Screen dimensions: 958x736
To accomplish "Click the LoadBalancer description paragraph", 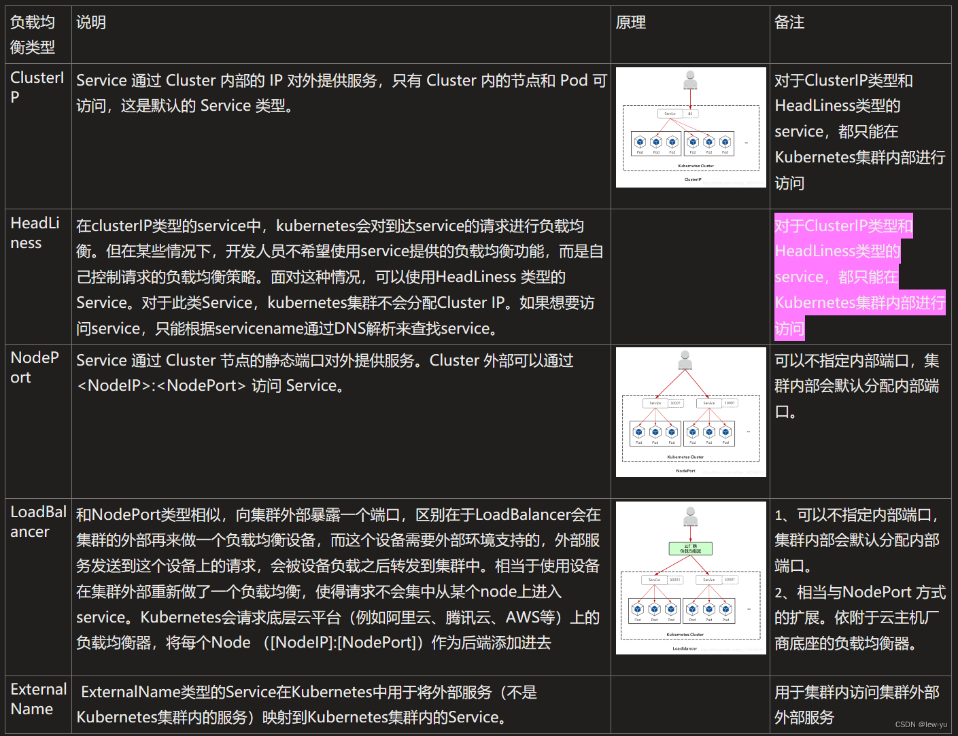I will [339, 579].
